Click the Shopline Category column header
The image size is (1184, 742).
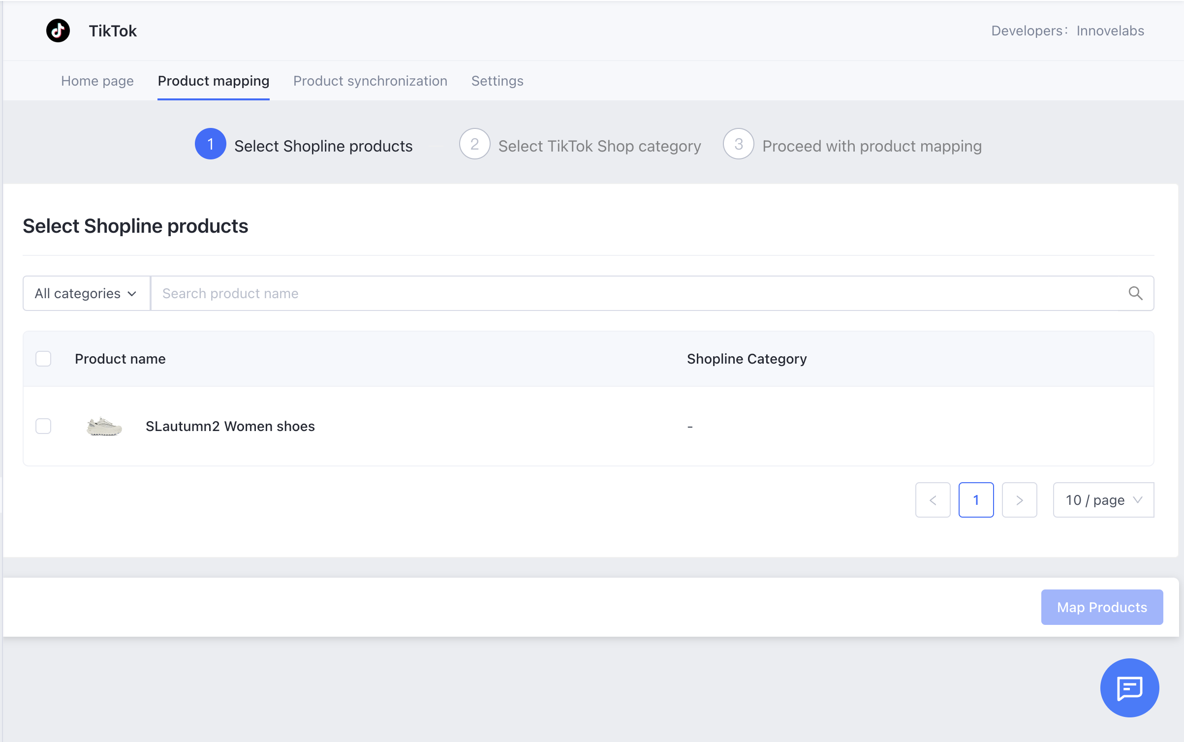[747, 359]
